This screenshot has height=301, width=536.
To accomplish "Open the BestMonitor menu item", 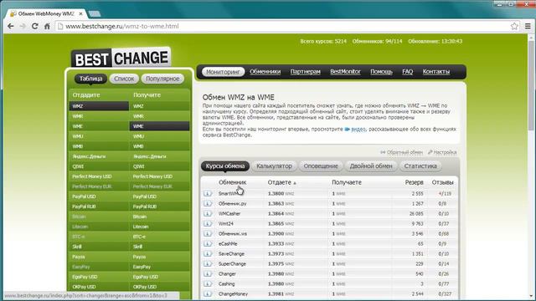I will coord(345,72).
